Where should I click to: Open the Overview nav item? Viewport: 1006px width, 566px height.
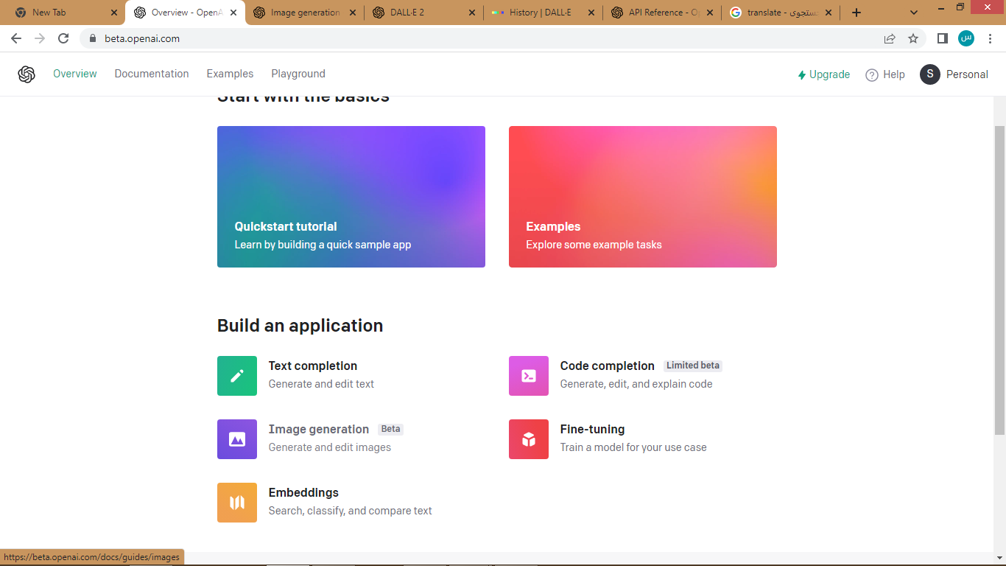point(75,74)
